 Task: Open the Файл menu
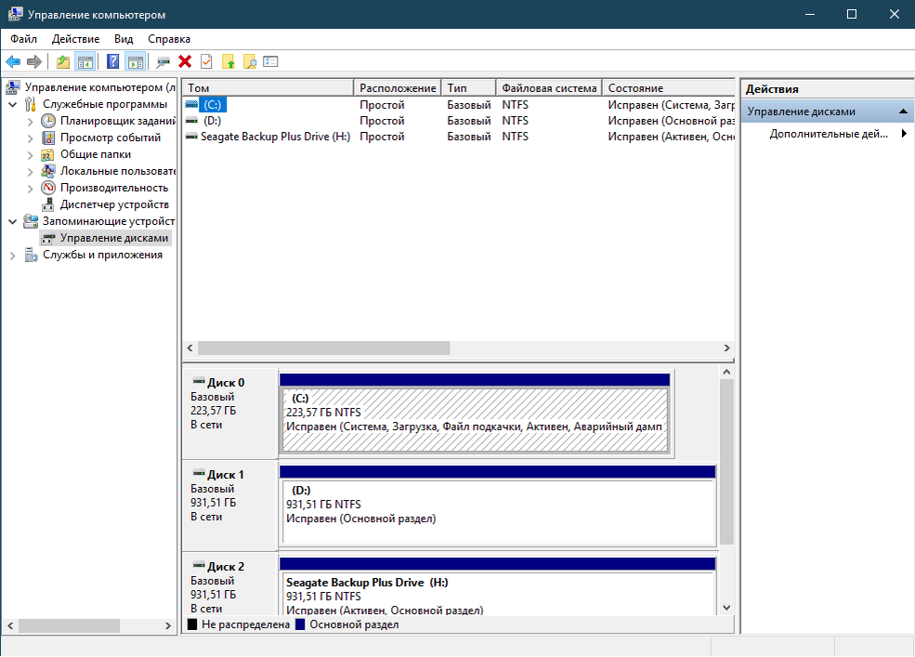[23, 38]
